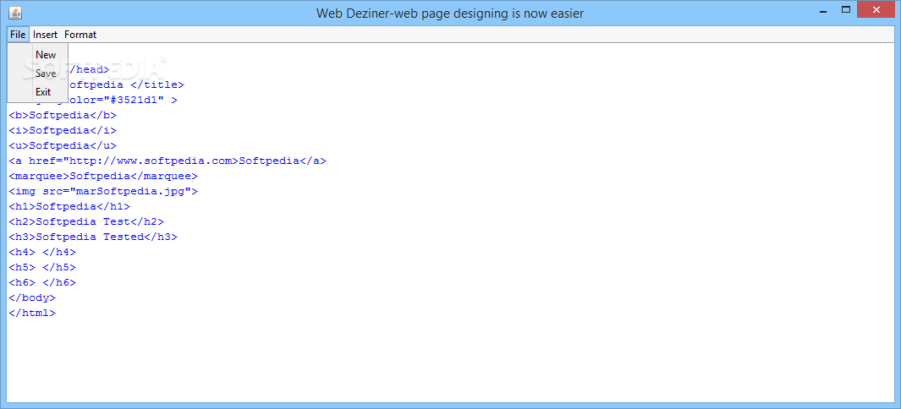Click the "<h1>Softpedia</h1>" line

(x=69, y=206)
